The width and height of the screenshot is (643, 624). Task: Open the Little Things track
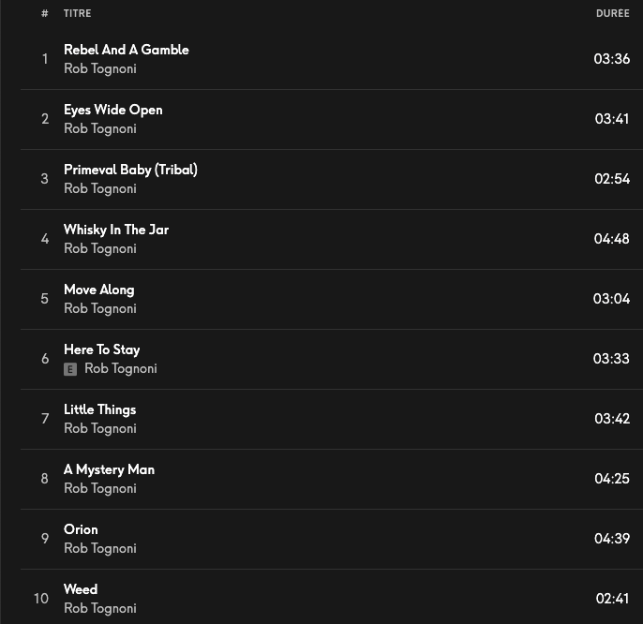pos(99,409)
